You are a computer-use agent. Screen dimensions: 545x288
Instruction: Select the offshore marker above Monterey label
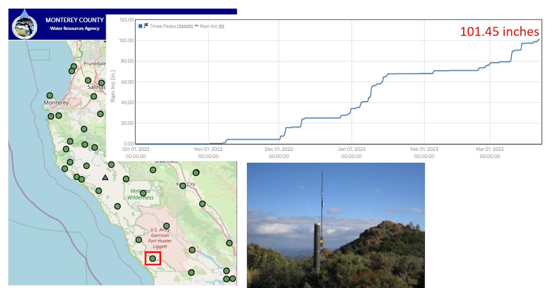(x=50, y=95)
